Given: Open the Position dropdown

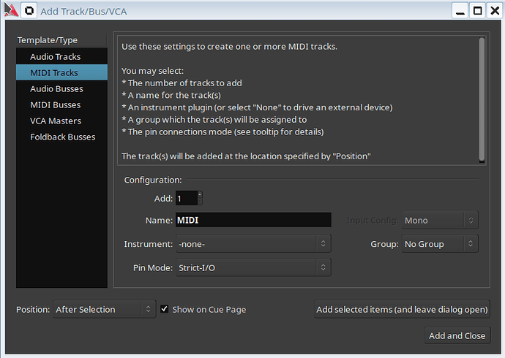Looking at the screenshot, I should 104,309.
